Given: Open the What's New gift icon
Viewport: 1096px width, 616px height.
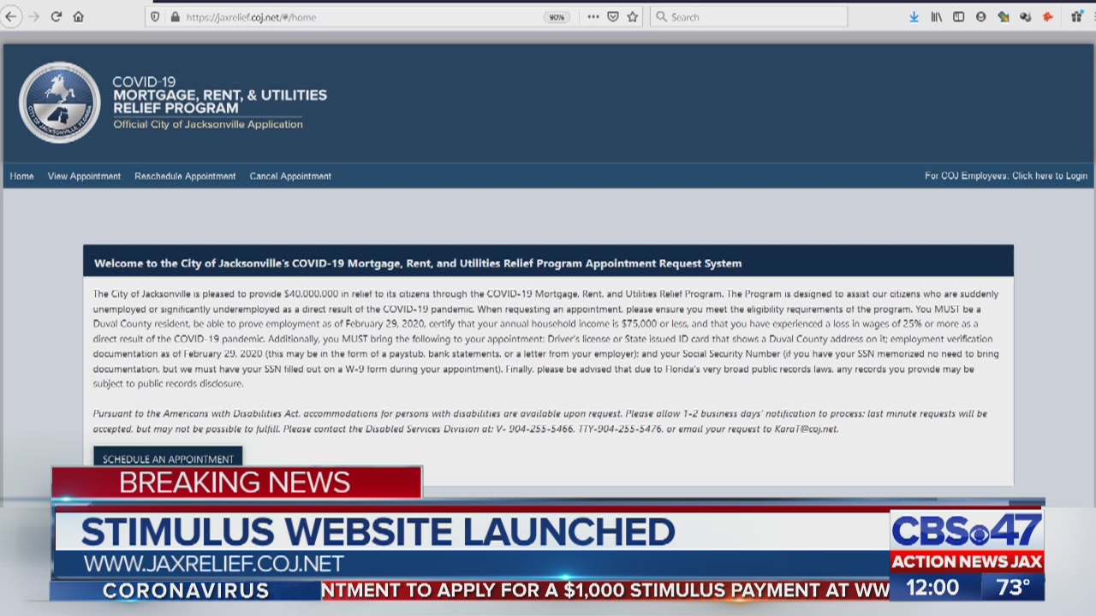Looking at the screenshot, I should point(1077,17).
